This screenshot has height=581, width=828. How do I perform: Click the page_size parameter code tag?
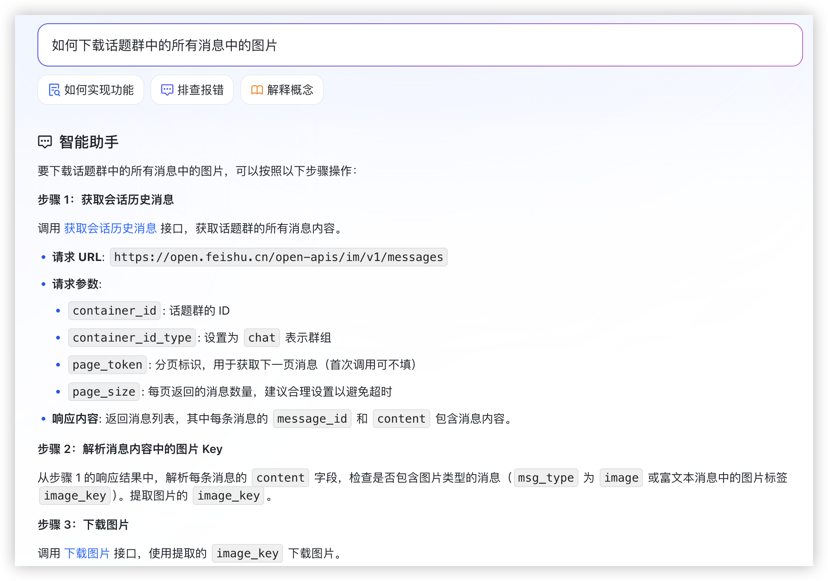(x=104, y=391)
